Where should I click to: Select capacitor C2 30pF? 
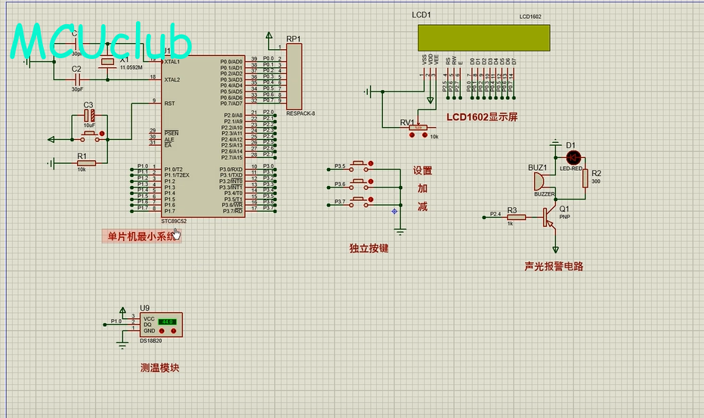pyautogui.click(x=77, y=79)
